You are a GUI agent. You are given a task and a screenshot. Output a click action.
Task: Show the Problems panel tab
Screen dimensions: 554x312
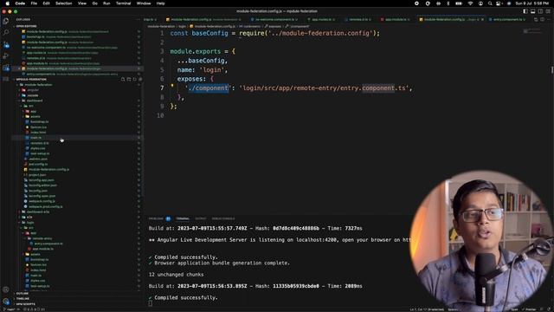click(159, 218)
